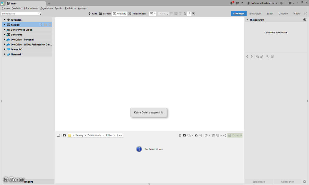
Task: Switch to the Video module
Action: click(x=296, y=14)
